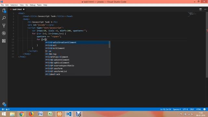
Task: Choose the VBArray suggestion
Action: click(x=77, y=54)
